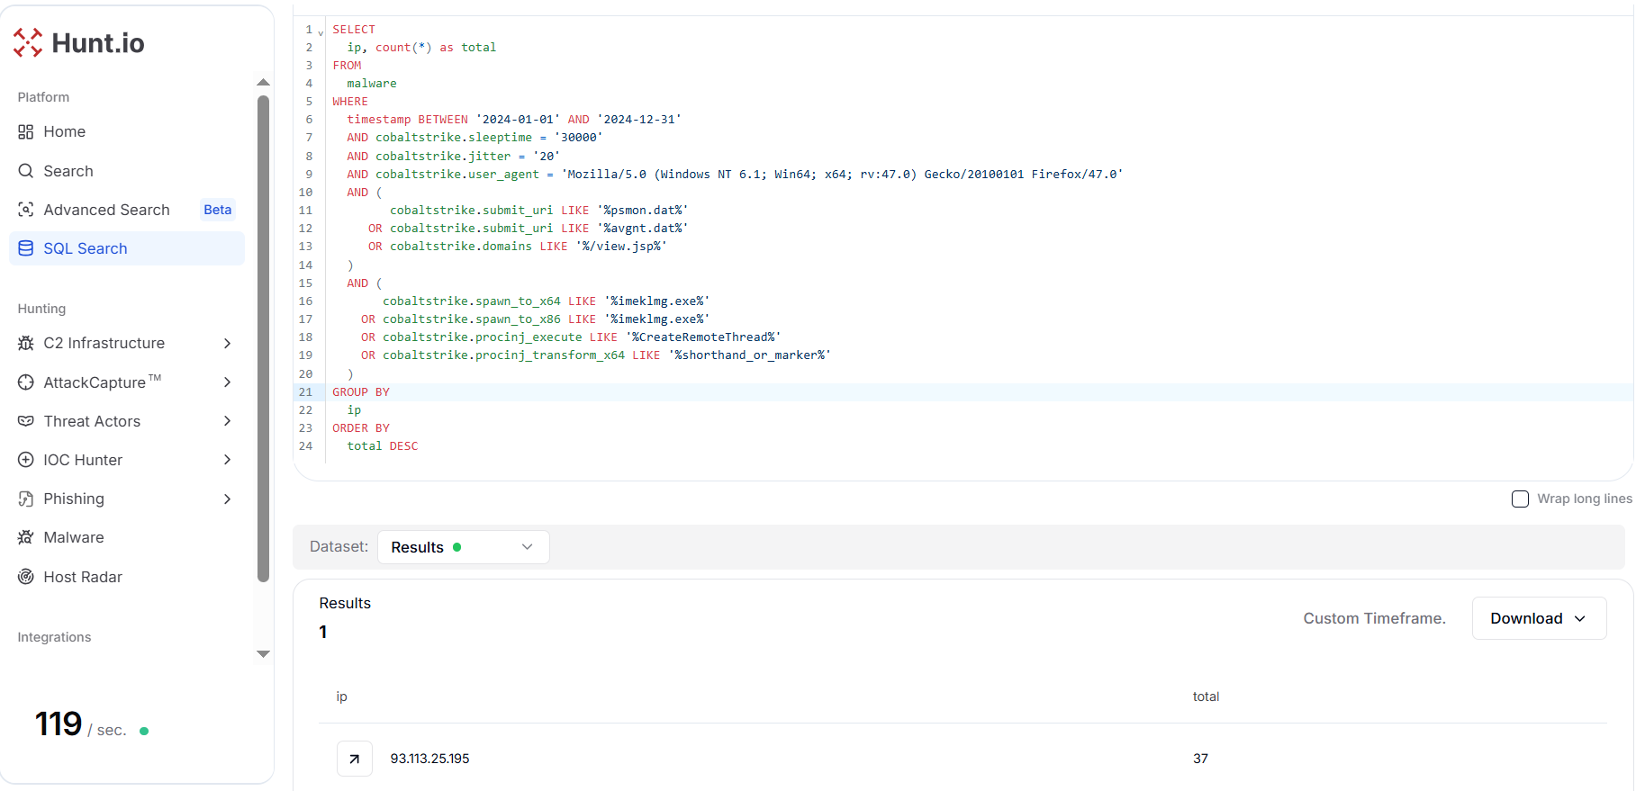Enable the Wrap long lines checkbox

pos(1520,499)
